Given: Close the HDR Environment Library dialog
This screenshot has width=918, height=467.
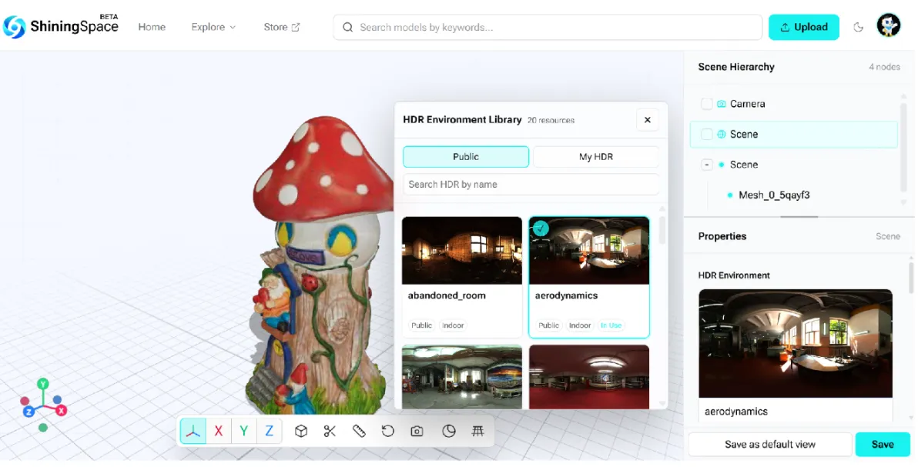Looking at the screenshot, I should tap(648, 120).
